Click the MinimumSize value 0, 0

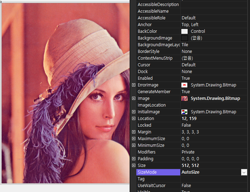[x=185, y=145]
